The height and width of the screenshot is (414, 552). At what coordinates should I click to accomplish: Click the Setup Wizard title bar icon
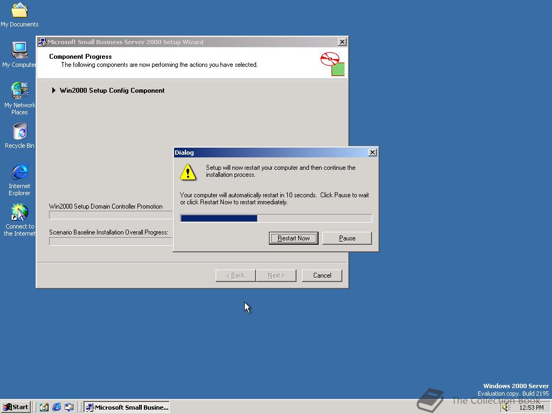coord(42,42)
